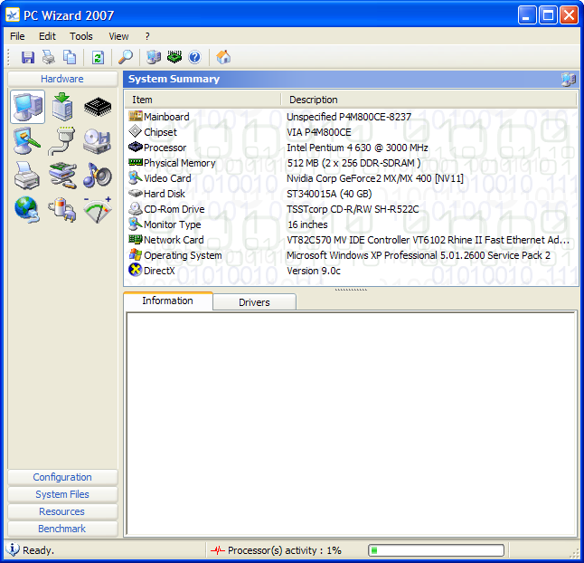Select the DirectX row

(351, 271)
